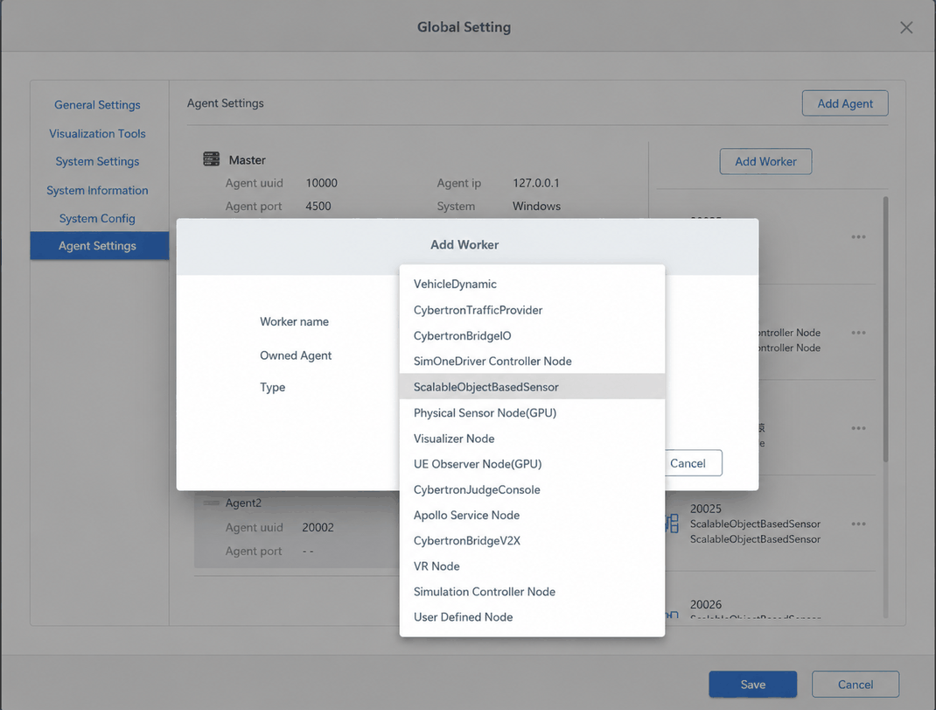The width and height of the screenshot is (936, 710).
Task: Open more options for worker 20025
Action: click(858, 524)
